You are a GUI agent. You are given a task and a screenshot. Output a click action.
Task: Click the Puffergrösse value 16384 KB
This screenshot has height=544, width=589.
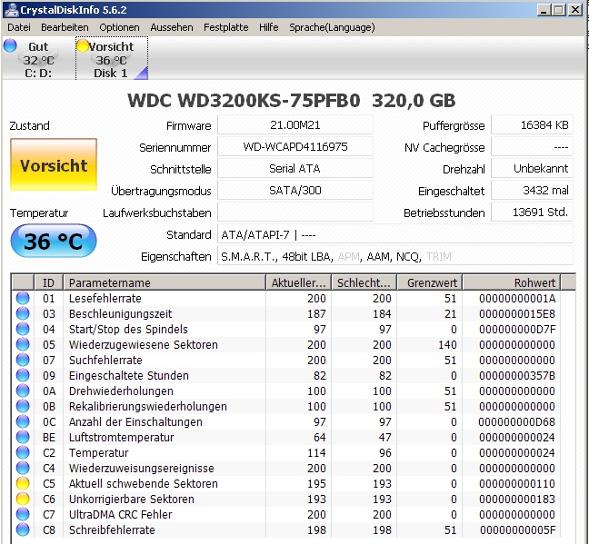[x=532, y=125]
